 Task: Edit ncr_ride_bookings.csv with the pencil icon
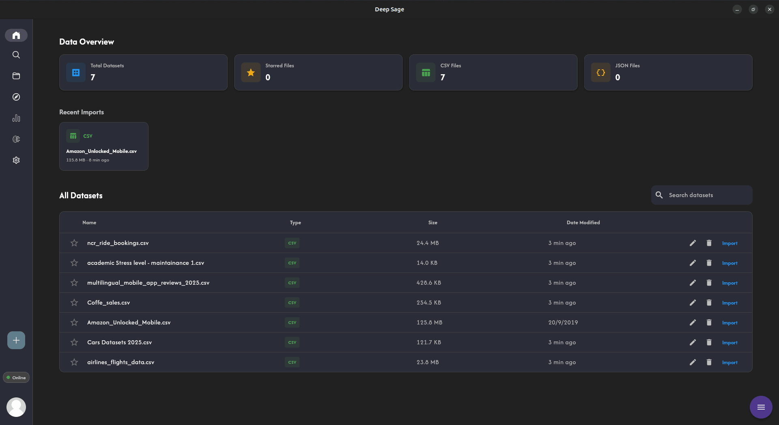coord(693,243)
